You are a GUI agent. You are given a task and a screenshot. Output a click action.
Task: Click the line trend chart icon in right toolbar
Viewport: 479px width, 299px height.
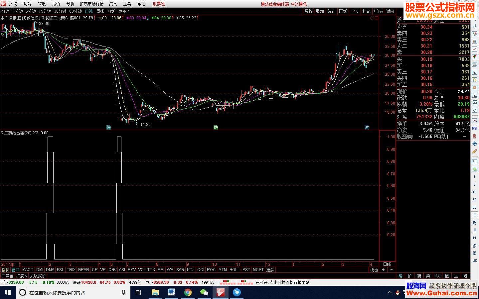[x=475, y=49]
